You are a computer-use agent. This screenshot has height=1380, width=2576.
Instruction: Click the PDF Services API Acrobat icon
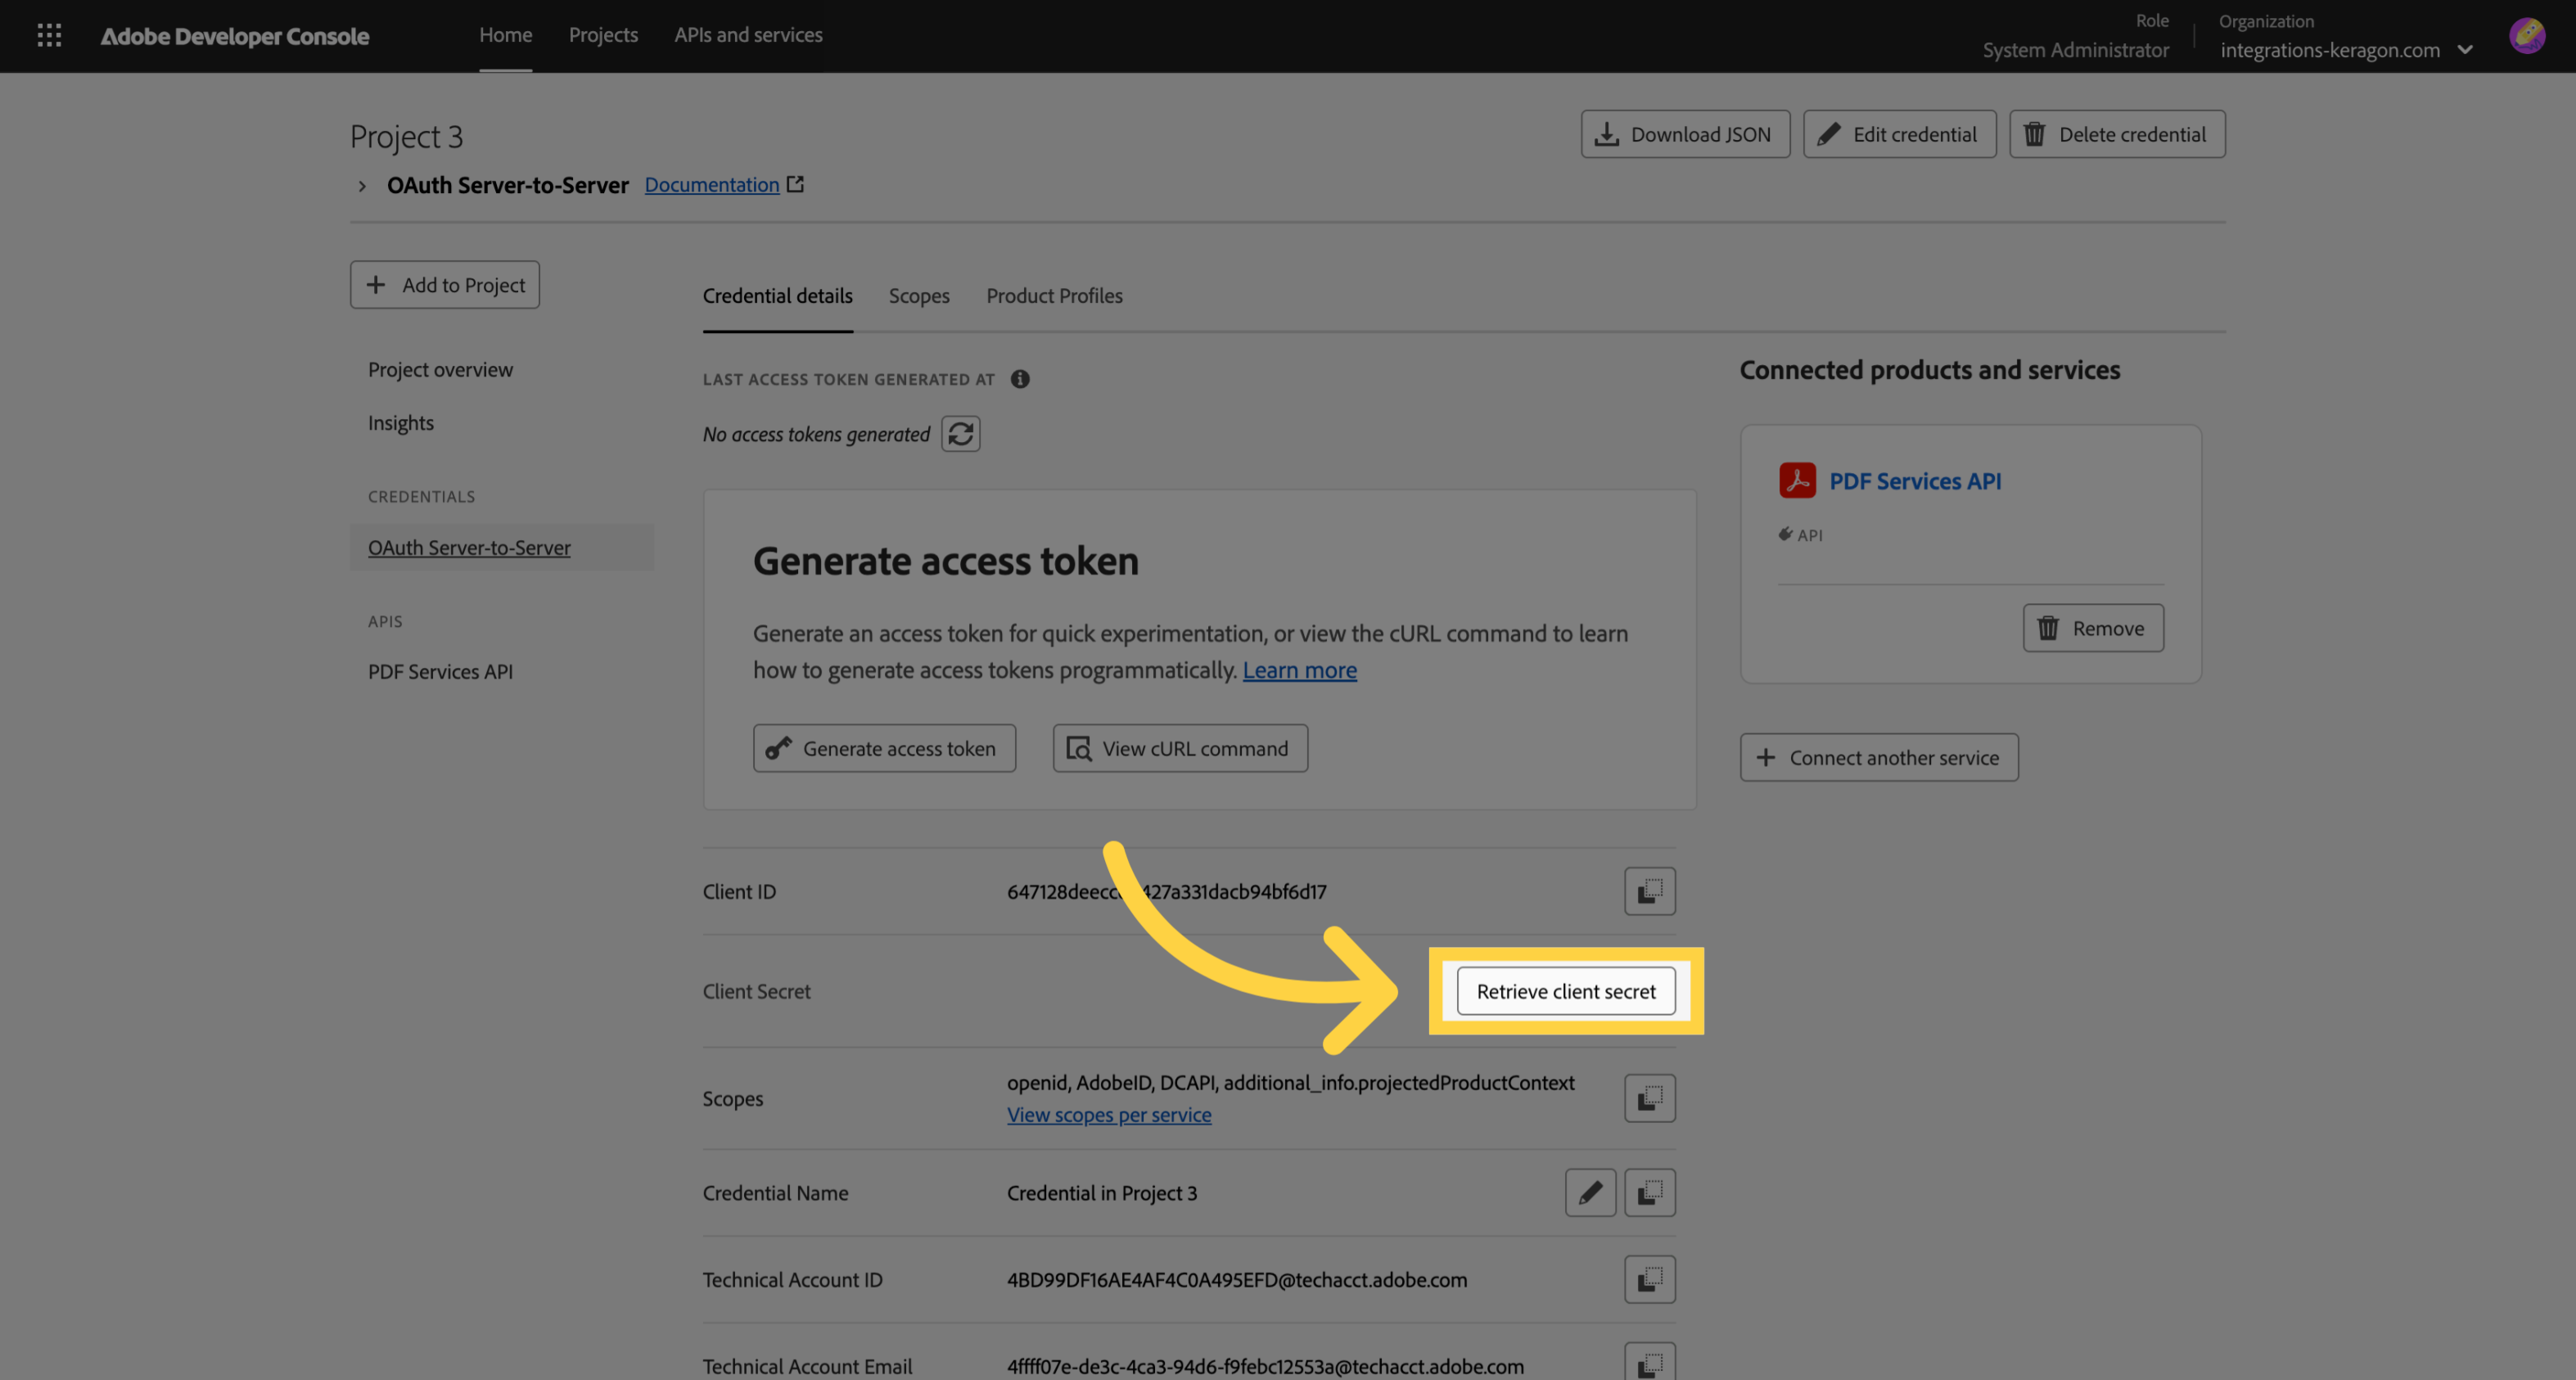coord(1797,481)
